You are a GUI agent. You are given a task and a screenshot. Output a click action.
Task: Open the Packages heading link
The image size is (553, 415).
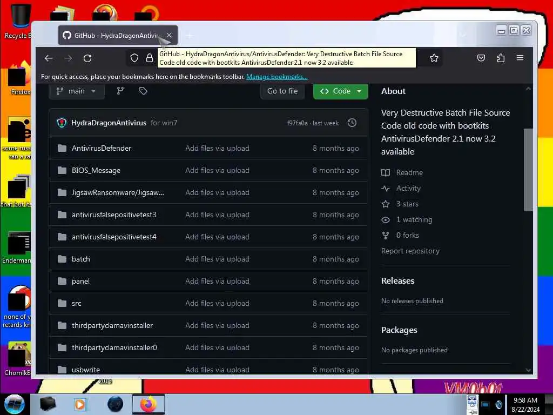(x=399, y=330)
